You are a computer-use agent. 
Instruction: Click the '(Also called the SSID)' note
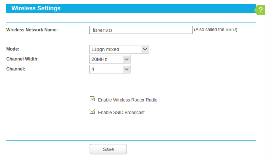(x=216, y=30)
